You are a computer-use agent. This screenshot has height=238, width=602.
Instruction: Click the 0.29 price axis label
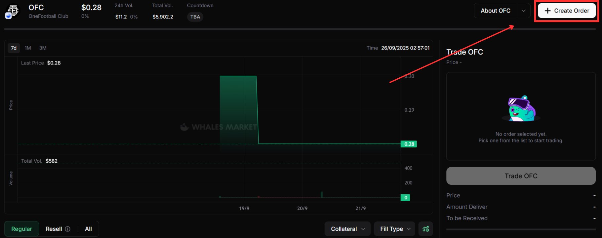[409, 110]
